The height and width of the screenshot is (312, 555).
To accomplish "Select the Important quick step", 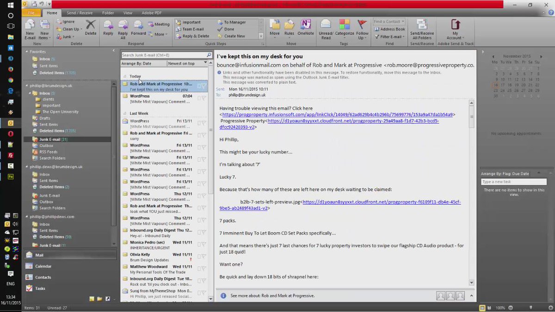I will (188, 22).
